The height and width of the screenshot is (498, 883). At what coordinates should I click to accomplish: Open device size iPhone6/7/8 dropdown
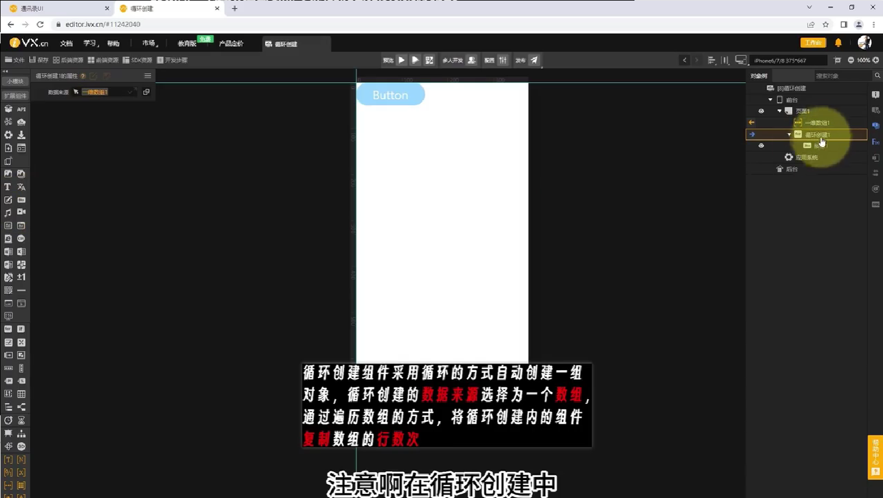coord(788,60)
